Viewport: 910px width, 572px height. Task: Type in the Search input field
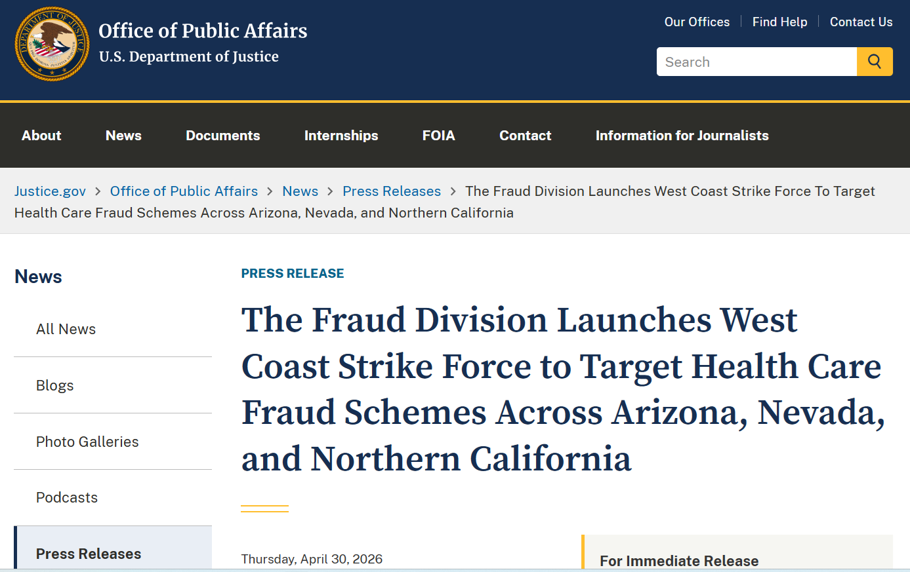756,62
